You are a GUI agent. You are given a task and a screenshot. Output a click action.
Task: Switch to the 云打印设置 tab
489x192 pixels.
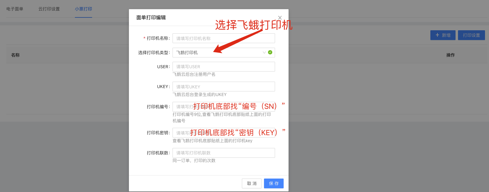tap(49, 9)
